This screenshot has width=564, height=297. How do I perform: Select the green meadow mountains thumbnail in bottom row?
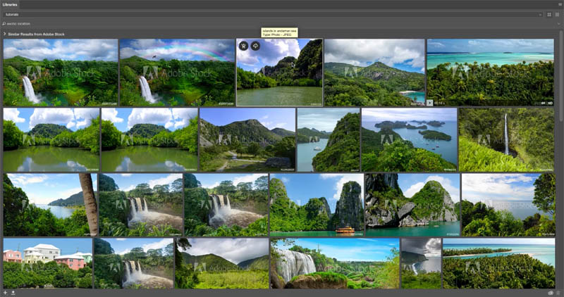222,263
